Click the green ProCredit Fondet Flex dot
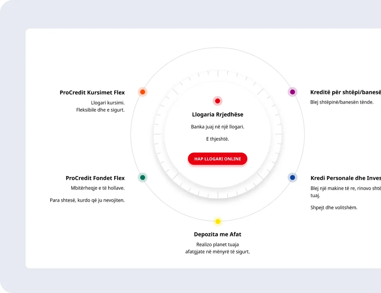This screenshot has width=381, height=293. tap(143, 177)
